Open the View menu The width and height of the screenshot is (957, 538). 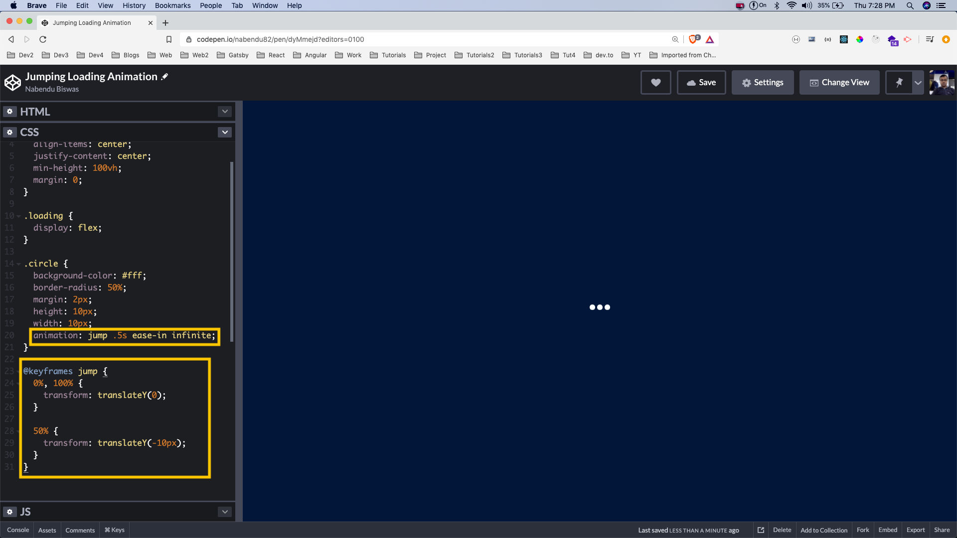pyautogui.click(x=105, y=5)
